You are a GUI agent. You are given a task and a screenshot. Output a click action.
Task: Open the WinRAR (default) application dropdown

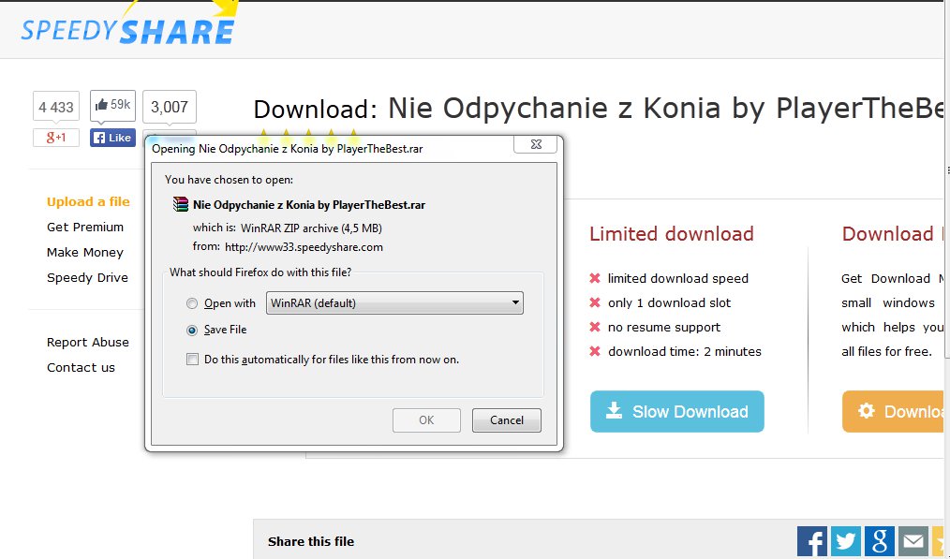(394, 302)
